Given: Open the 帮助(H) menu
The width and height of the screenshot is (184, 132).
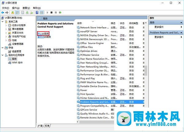Looking at the screenshot, I should pyautogui.click(x=37, y=8).
